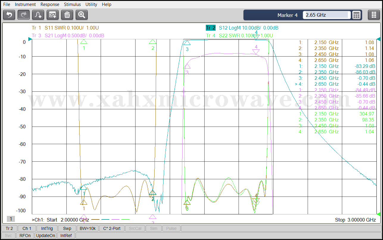Click teal marker 3 on S12 trace
The width and height of the screenshot is (383, 240).
pos(187,43)
